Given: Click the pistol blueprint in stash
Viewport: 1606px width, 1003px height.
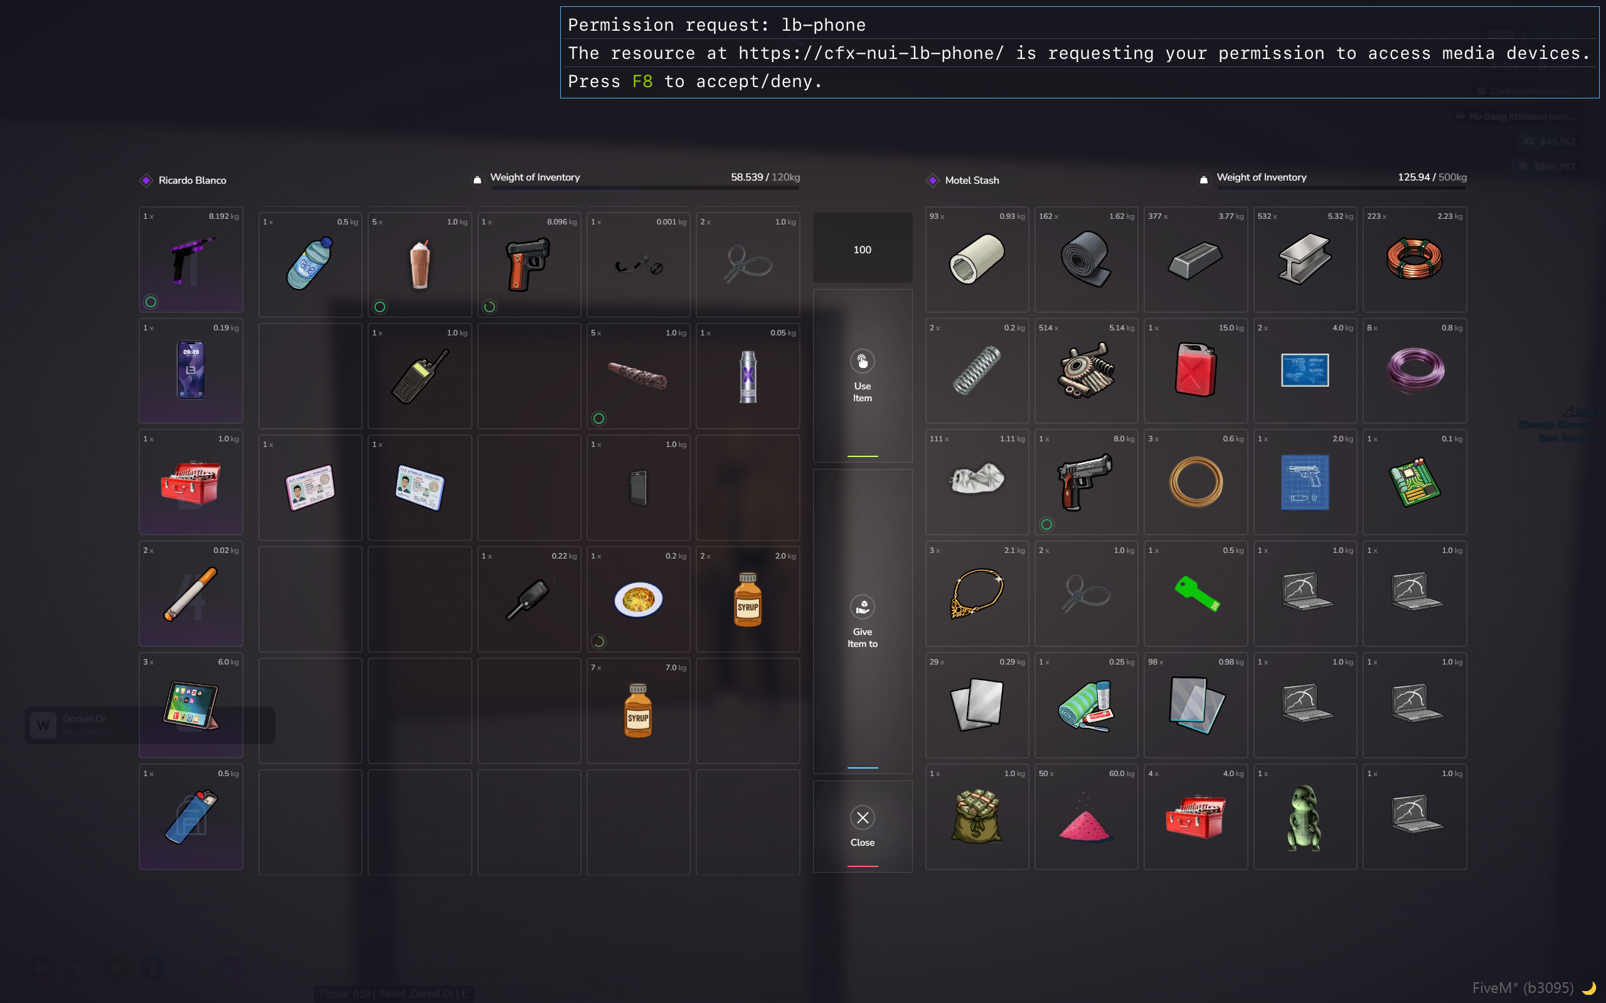Looking at the screenshot, I should click(1304, 482).
